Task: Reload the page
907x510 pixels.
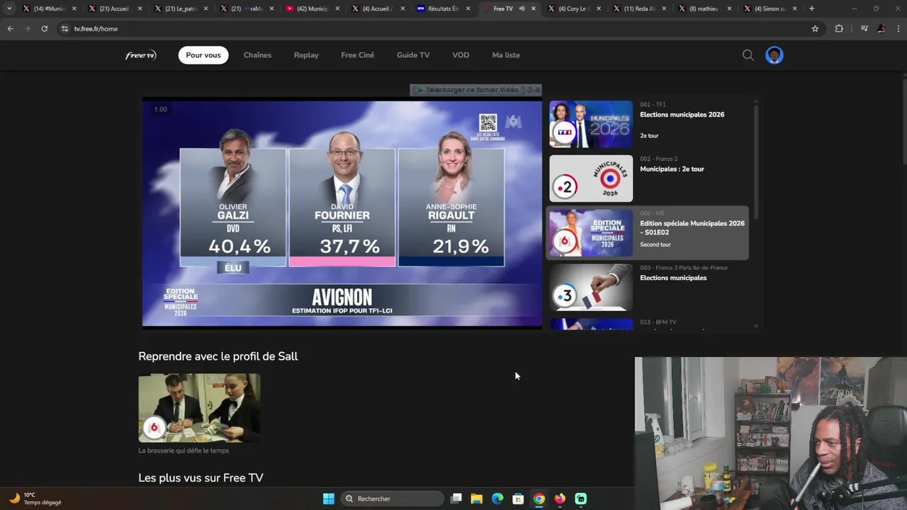Action: pos(44,28)
